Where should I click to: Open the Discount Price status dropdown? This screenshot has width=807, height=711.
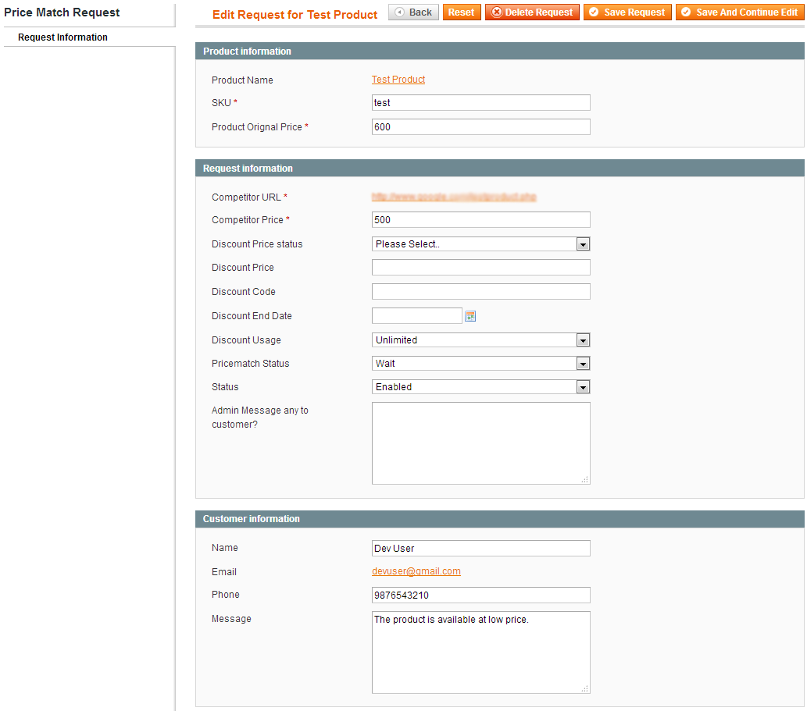point(480,244)
